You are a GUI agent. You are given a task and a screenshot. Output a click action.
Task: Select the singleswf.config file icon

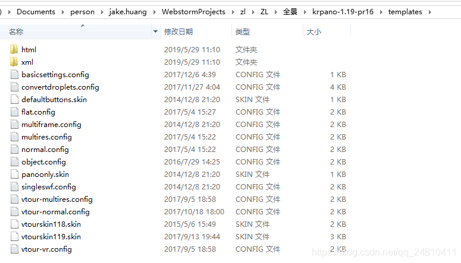tap(14, 186)
